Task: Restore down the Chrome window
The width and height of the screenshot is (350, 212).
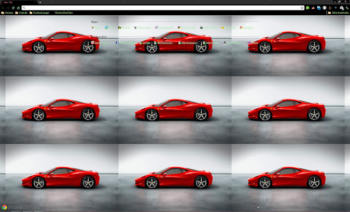Action: click(x=340, y=2)
